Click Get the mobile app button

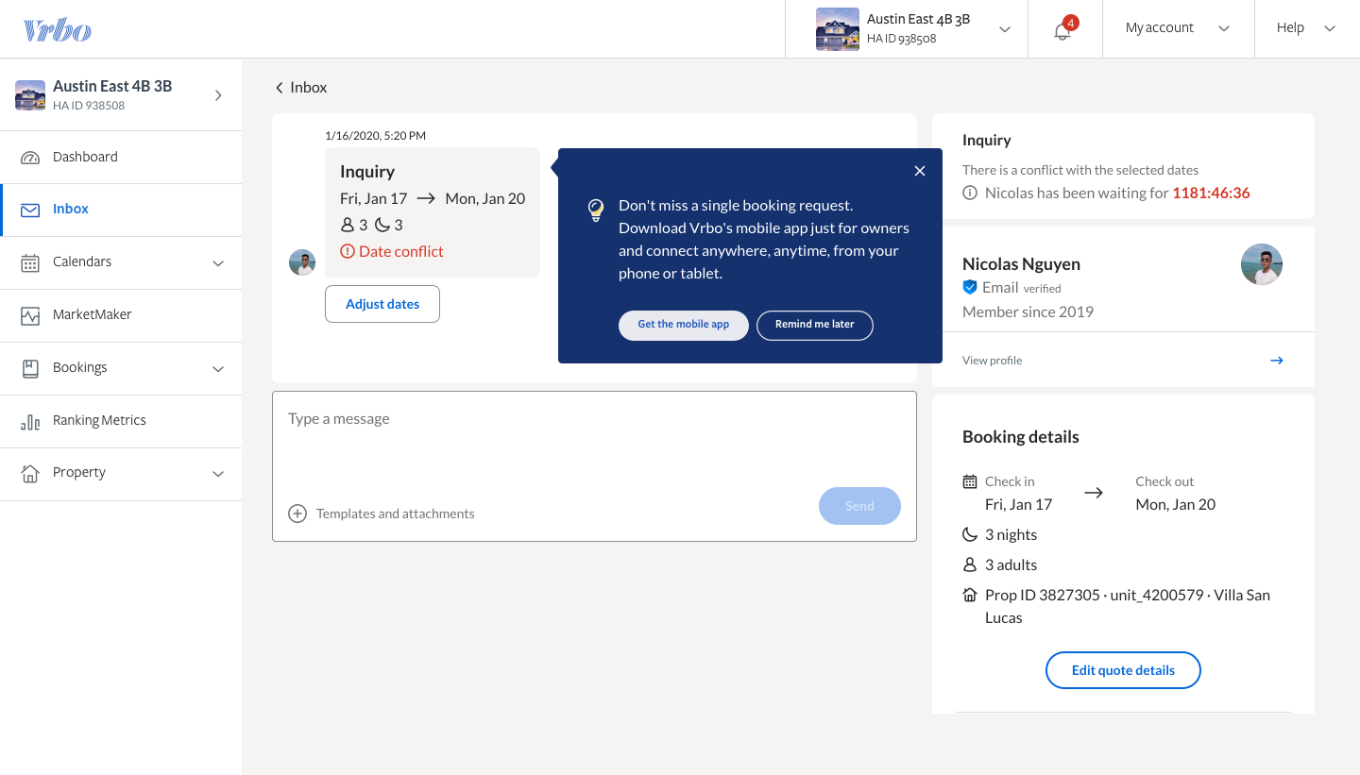[684, 325]
